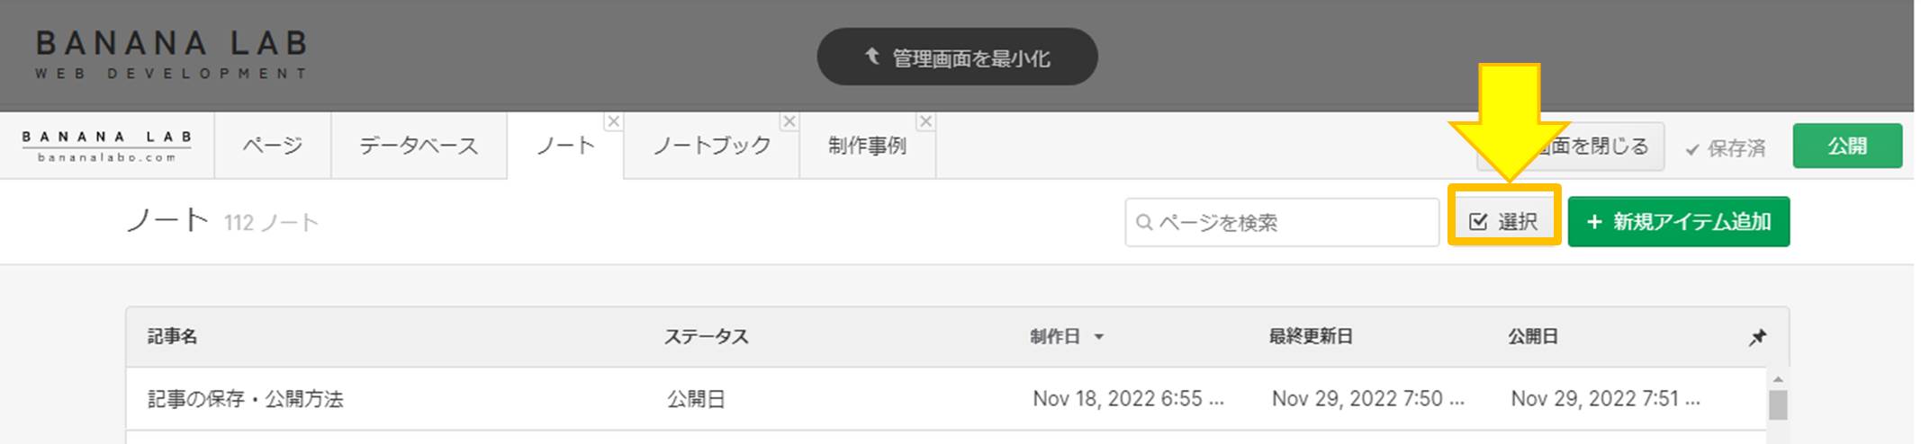Click the large BANANA LAB header logo
This screenshot has height=444, width=1921.
(171, 56)
